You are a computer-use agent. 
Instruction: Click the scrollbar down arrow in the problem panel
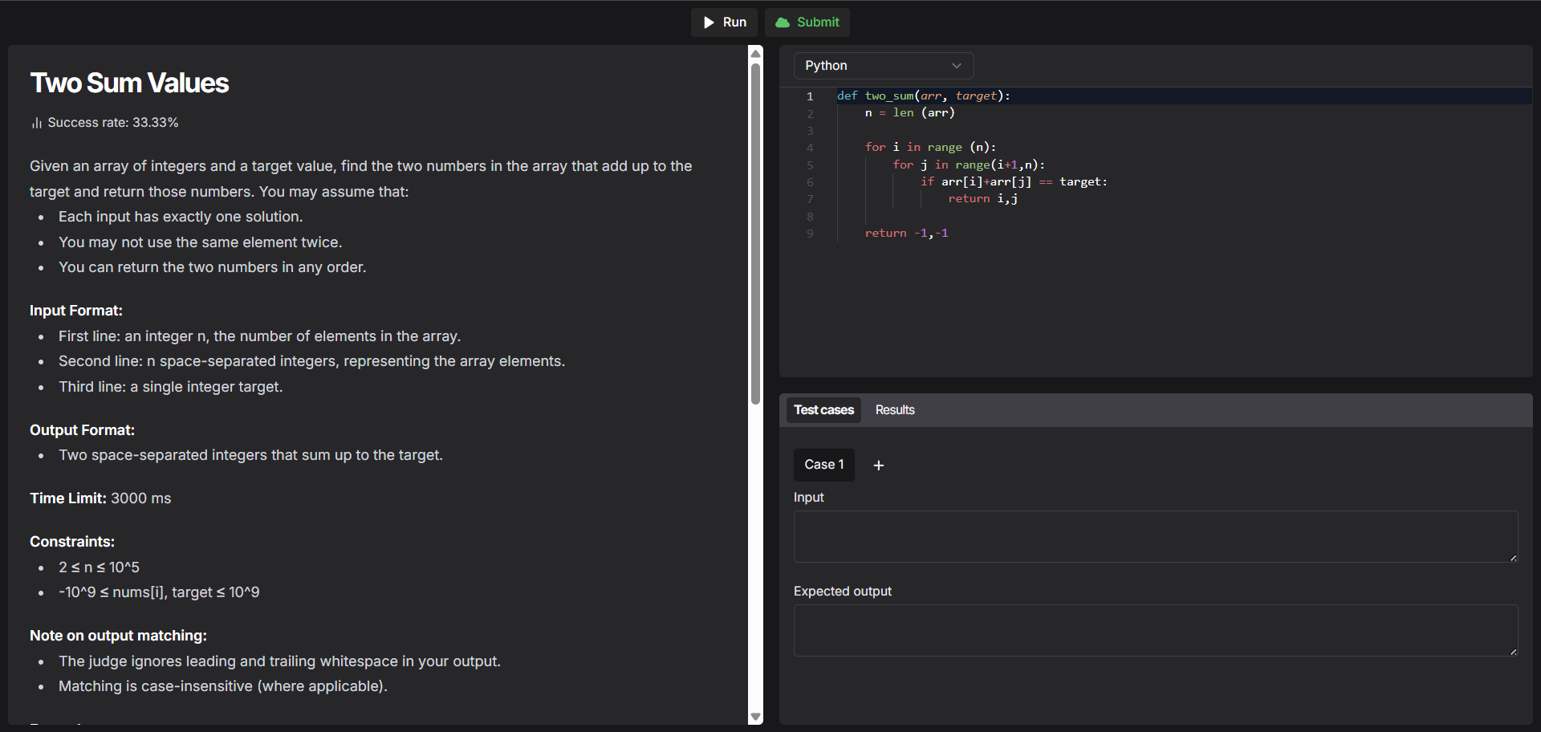tap(755, 716)
